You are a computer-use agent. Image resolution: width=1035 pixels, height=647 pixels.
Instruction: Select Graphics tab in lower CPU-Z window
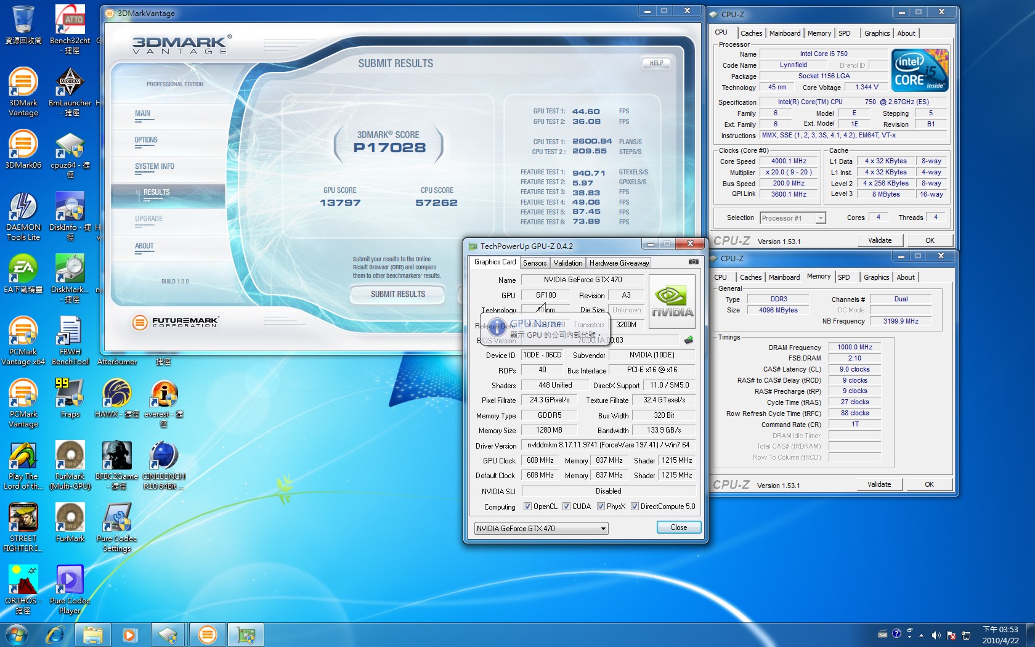pyautogui.click(x=876, y=277)
